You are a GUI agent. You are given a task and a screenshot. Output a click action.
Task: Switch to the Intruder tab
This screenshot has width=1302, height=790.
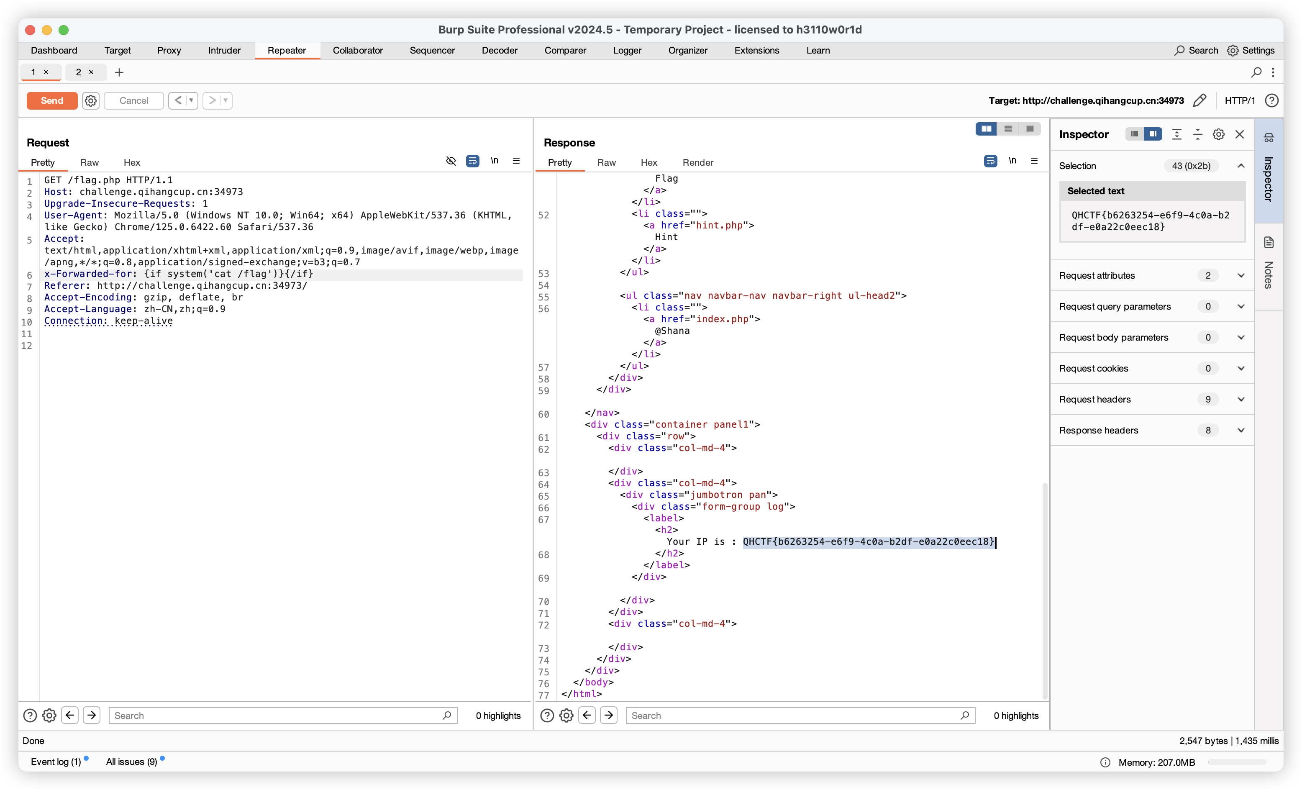pyautogui.click(x=224, y=50)
